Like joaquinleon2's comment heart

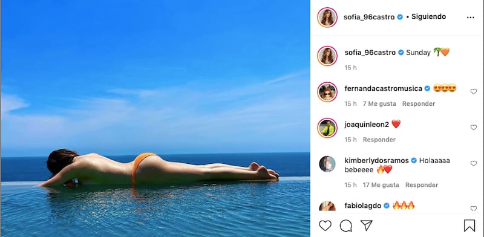click(474, 128)
